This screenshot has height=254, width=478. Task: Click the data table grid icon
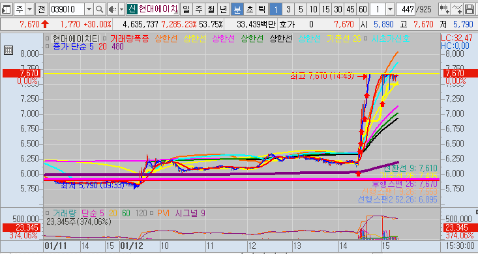pyautogui.click(x=8, y=50)
